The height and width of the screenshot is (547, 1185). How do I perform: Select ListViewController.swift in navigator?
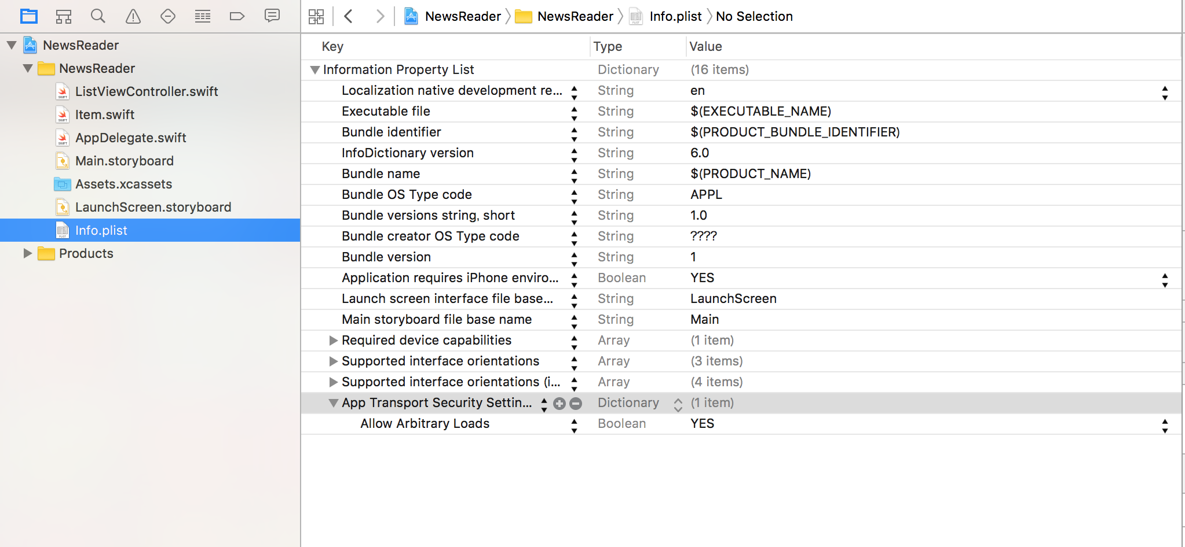[x=146, y=91]
